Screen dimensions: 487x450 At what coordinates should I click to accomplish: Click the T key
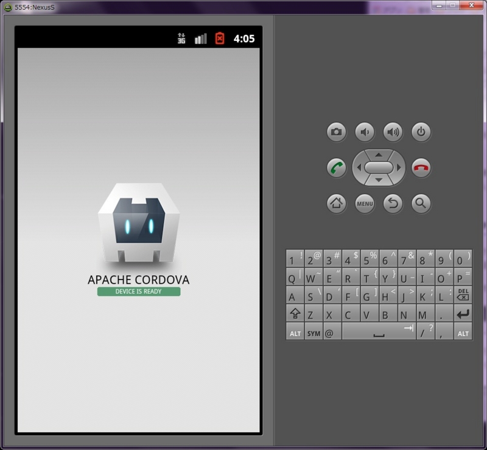(x=370, y=276)
